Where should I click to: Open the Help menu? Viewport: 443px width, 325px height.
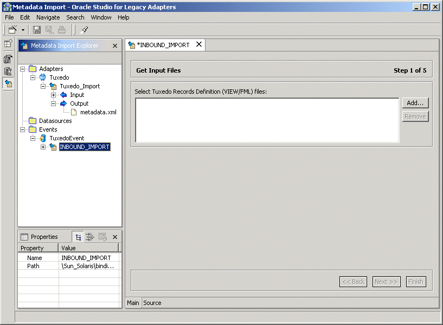coord(124,17)
